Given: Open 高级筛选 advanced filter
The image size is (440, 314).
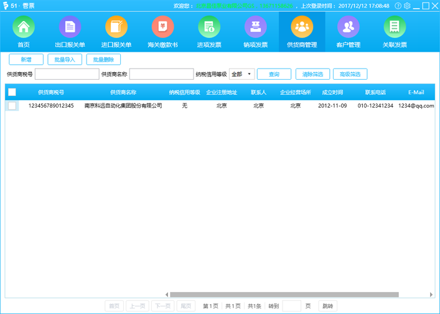Looking at the screenshot, I should (350, 74).
